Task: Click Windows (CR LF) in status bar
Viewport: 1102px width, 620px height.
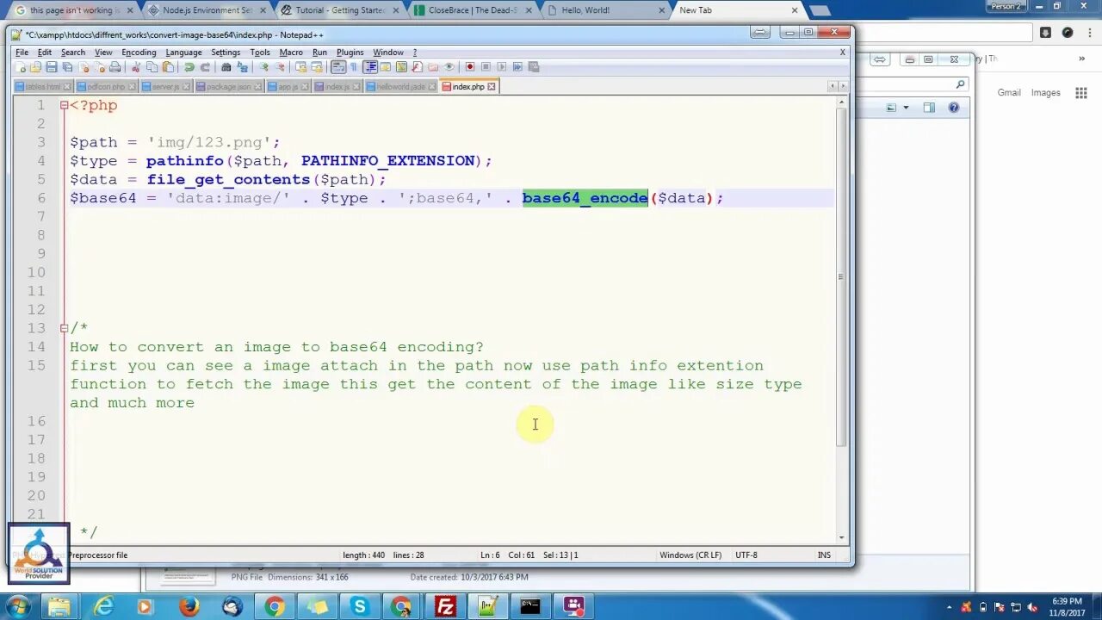Action: pyautogui.click(x=690, y=555)
